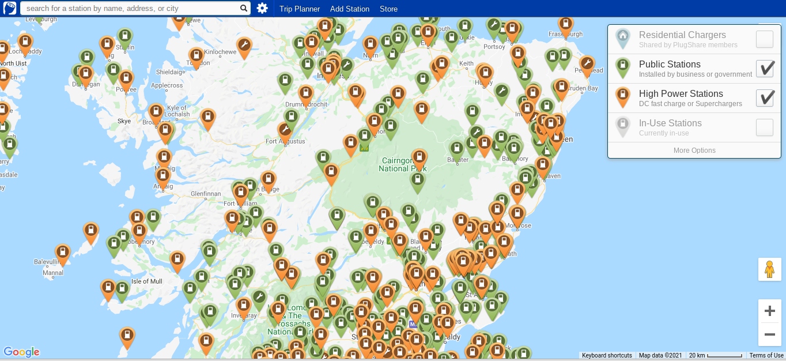Click the magnifier search icon
The height and width of the screenshot is (361, 786).
coord(244,9)
